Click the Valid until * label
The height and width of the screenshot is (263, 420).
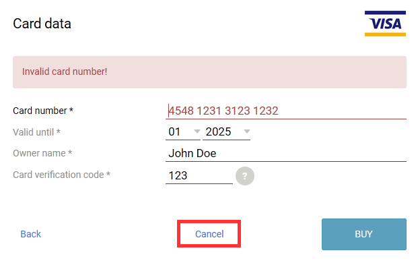click(36, 132)
